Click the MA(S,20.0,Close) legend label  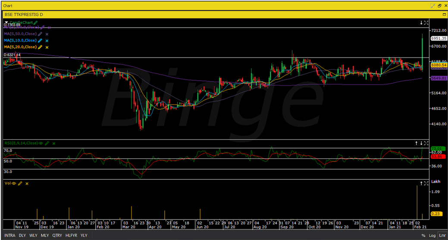coord(20,47)
